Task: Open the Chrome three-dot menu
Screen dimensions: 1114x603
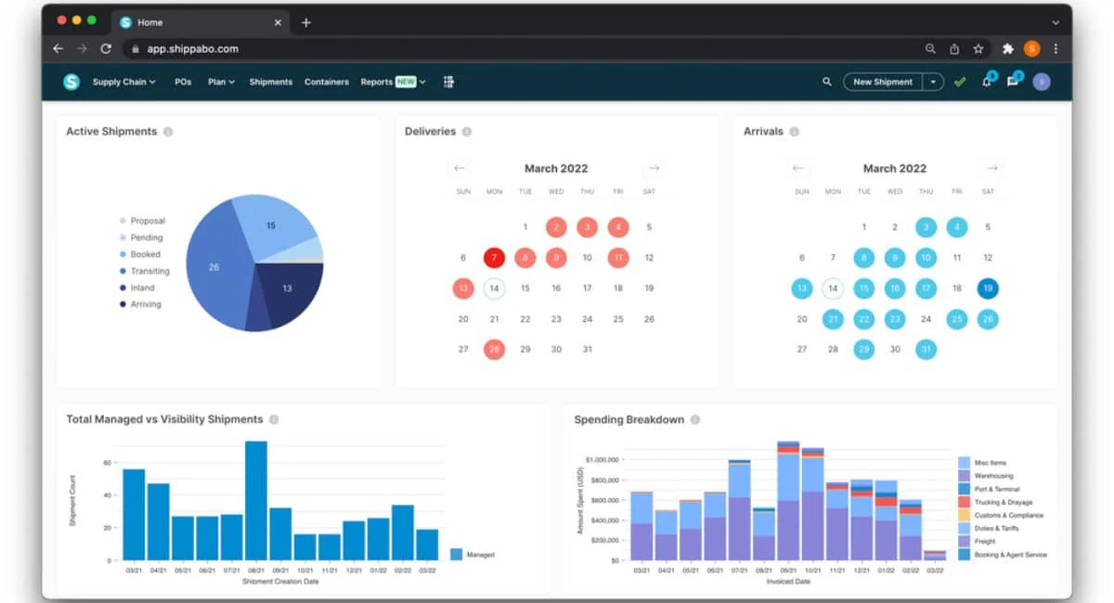Action: pos(1056,48)
